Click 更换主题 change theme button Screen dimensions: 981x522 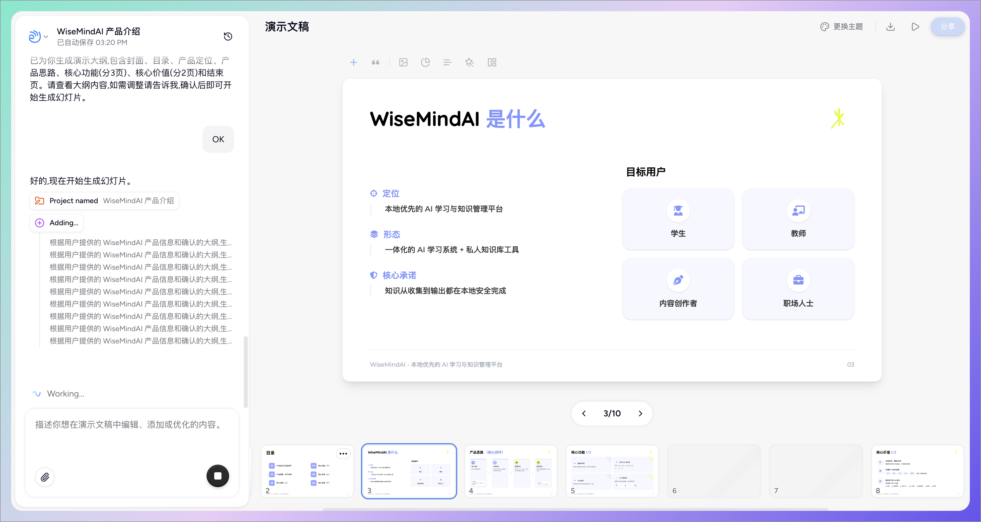[842, 27]
